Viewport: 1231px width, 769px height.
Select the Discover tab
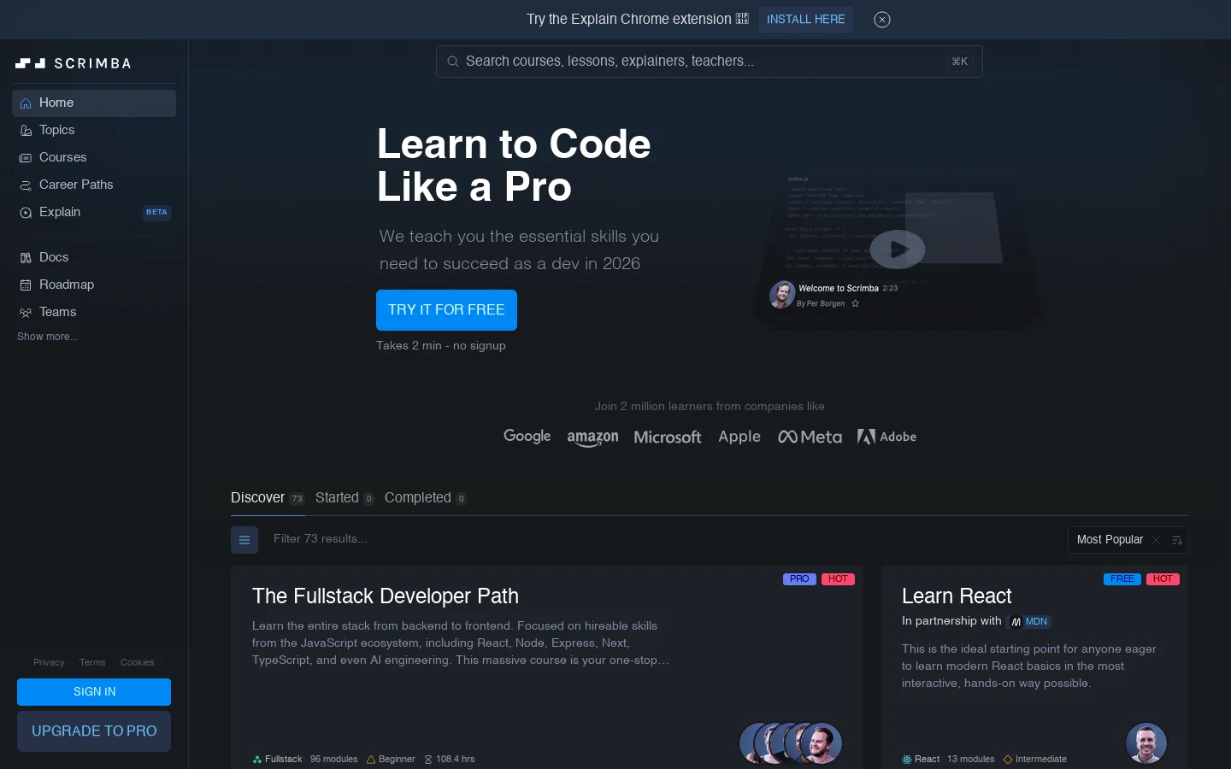268,498
